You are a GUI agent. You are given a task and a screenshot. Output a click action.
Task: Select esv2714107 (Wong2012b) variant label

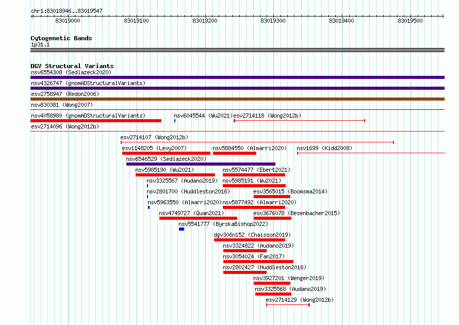click(154, 137)
